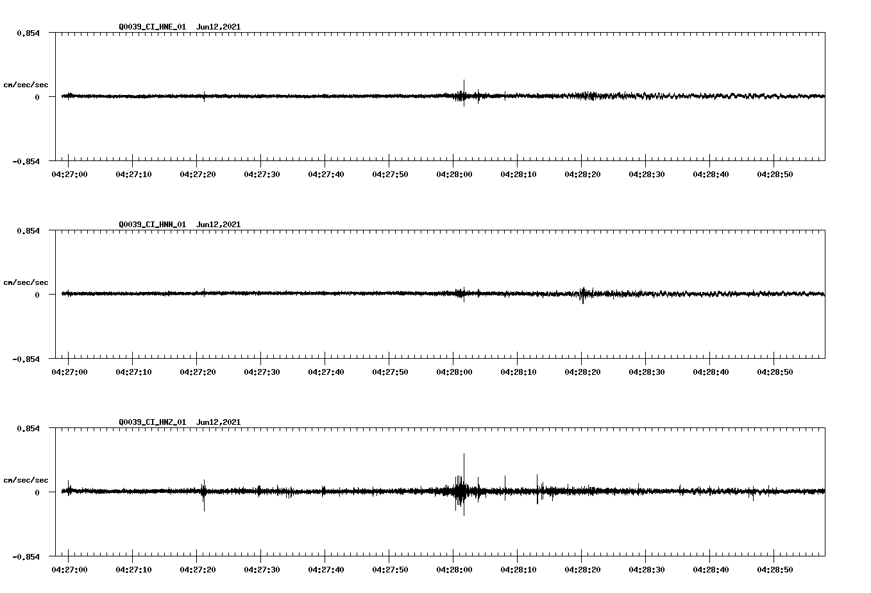Image resolution: width=871 pixels, height=593 pixels.
Task: Click the 04:28:30 time label under HNE plot
Action: click(x=647, y=175)
